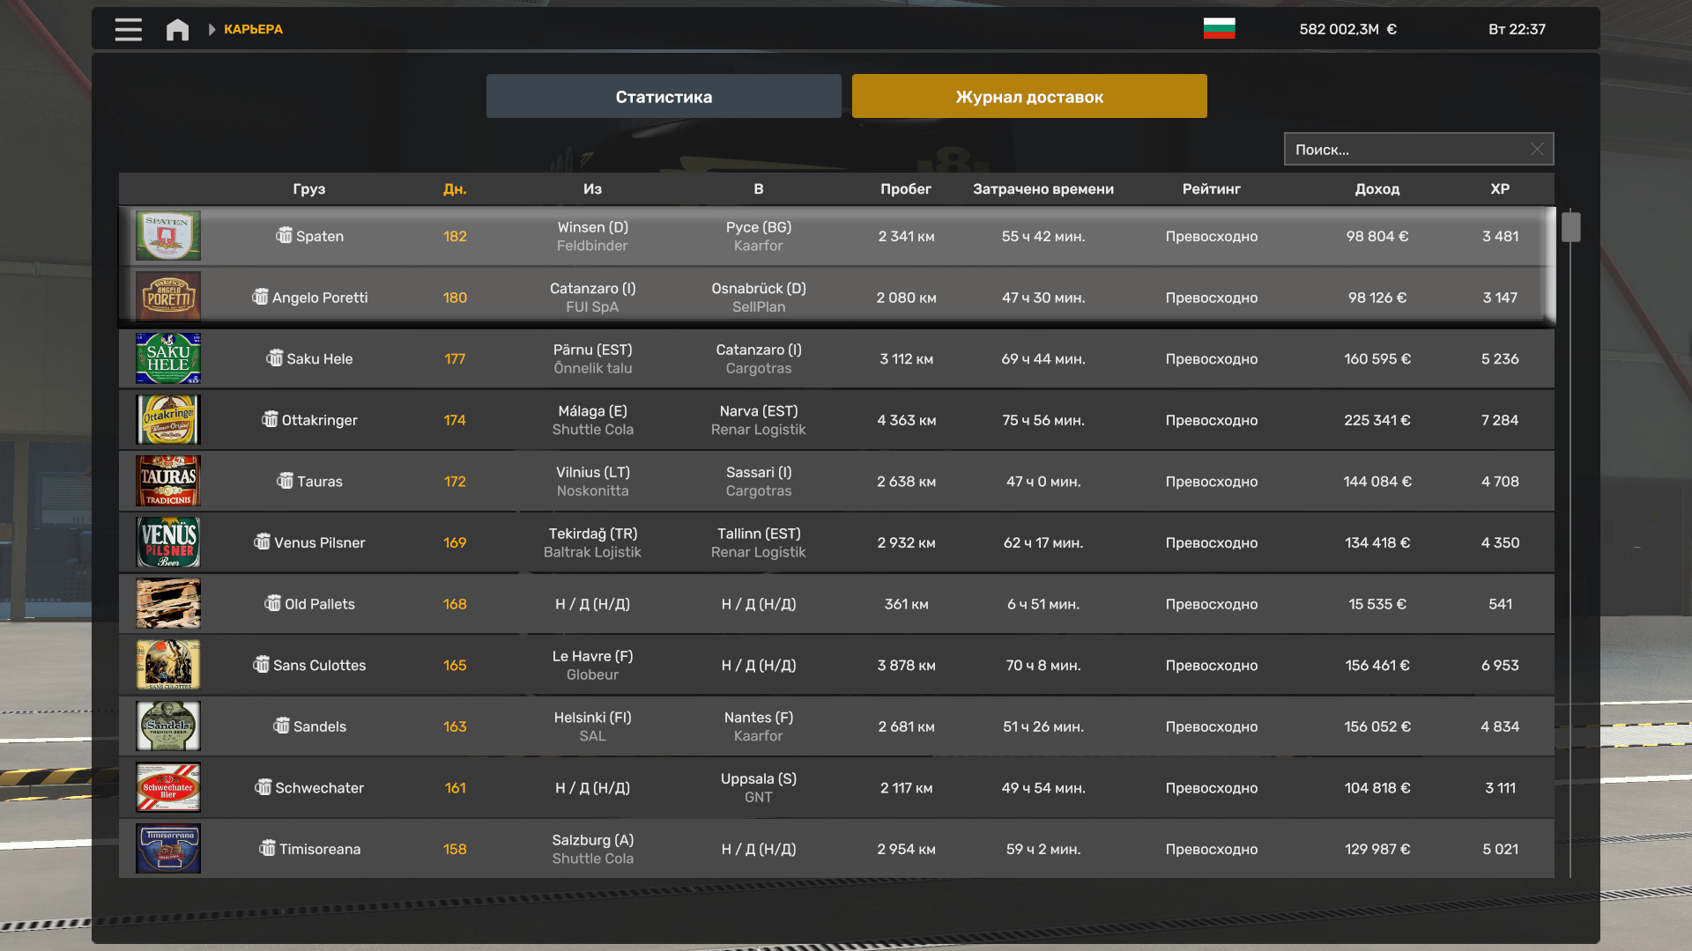Open Timisoreana cargo logo thumbnail
This screenshot has height=951, width=1692.
168,849
